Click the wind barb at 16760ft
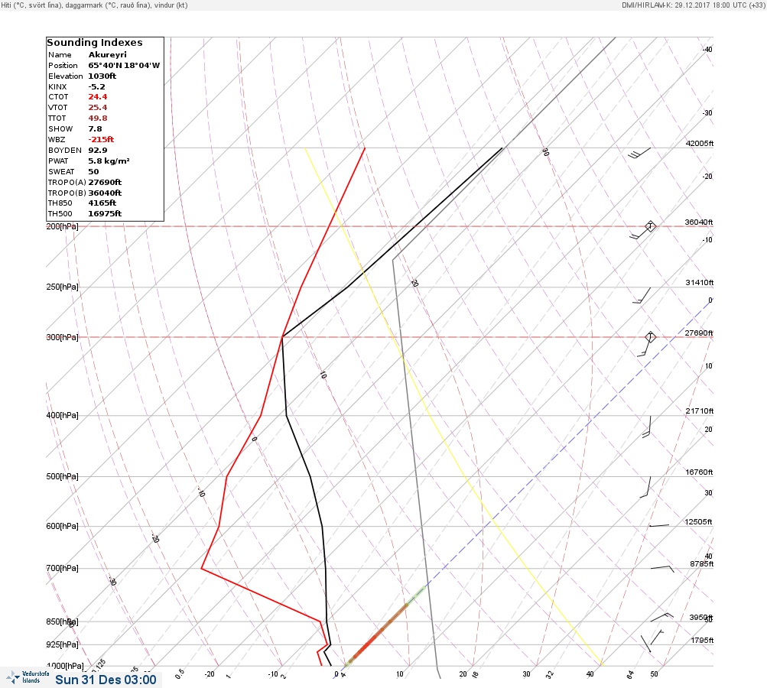The image size is (767, 688). 645,487
